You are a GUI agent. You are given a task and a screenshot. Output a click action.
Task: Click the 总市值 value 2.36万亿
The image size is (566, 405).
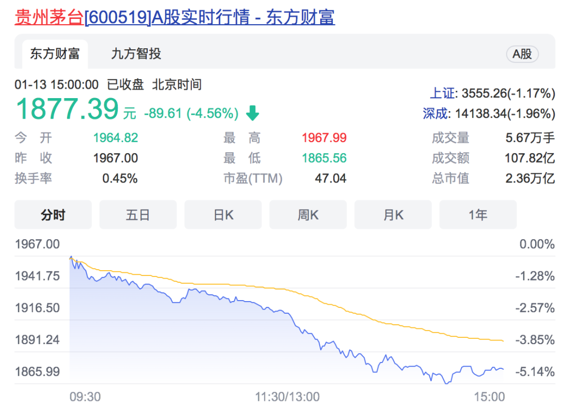click(x=530, y=178)
